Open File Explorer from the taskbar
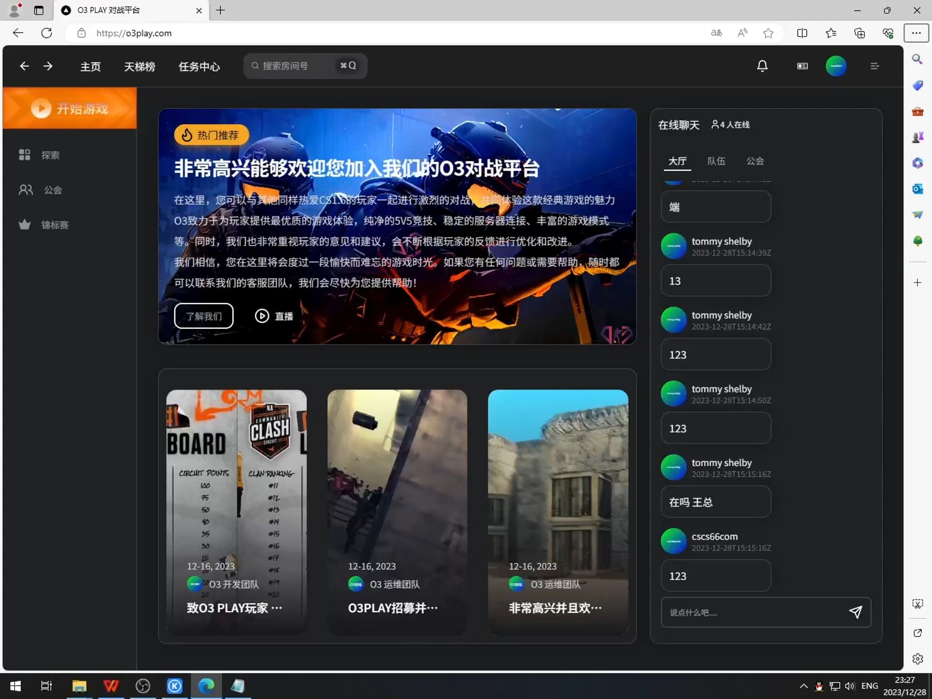This screenshot has width=932, height=699. [x=79, y=686]
